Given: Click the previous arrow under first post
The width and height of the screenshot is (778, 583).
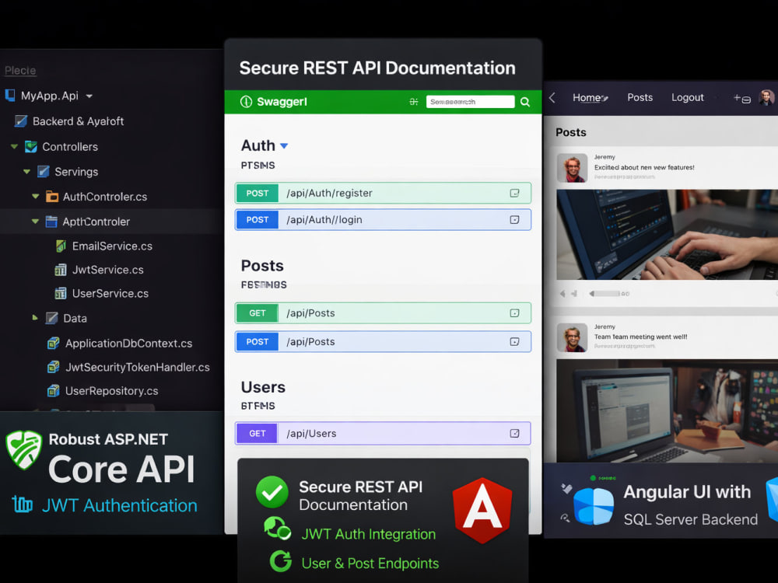Looking at the screenshot, I should (x=562, y=294).
